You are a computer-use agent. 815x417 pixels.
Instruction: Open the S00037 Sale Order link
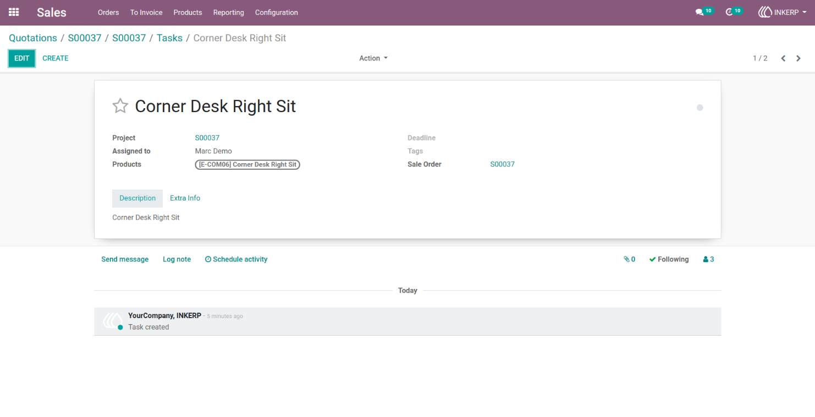click(503, 164)
